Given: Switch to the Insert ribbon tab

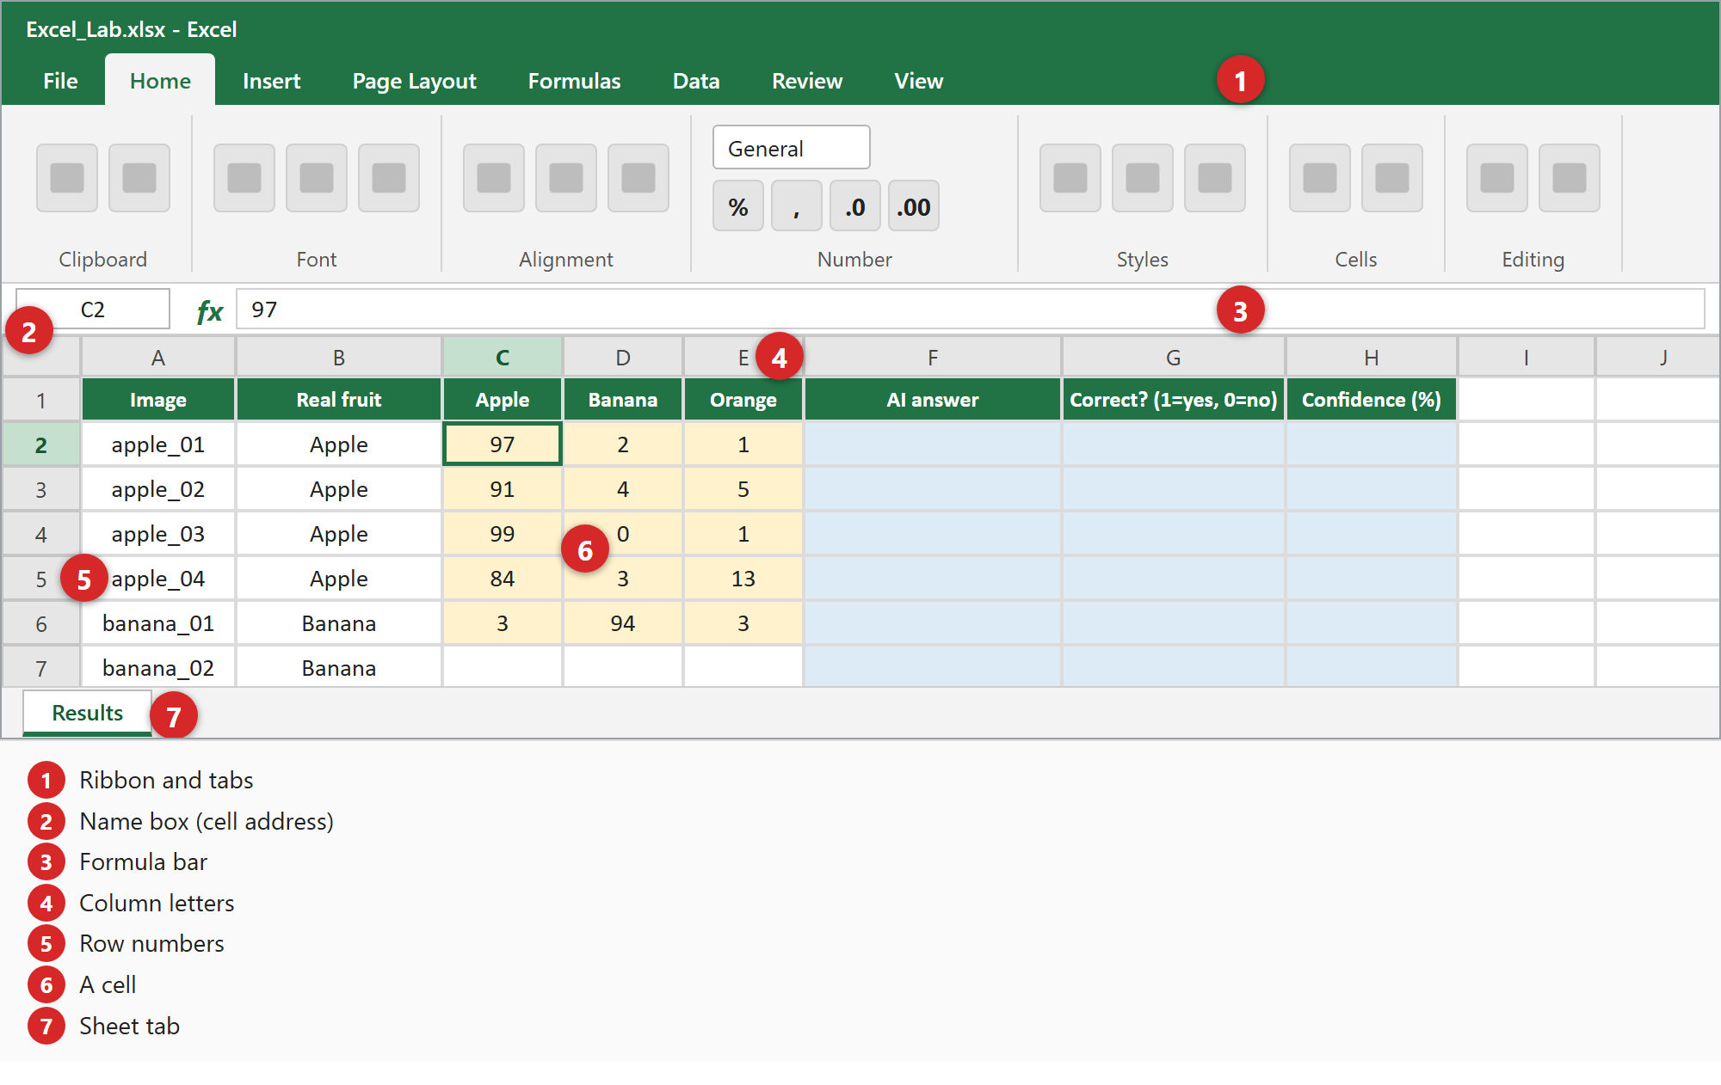Looking at the screenshot, I should click(x=271, y=81).
